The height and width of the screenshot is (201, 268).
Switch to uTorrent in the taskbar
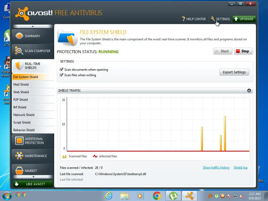173,196
